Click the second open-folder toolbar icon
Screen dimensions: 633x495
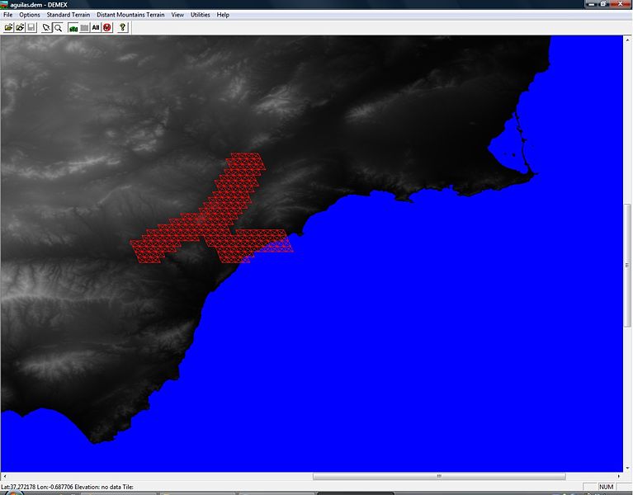pos(20,27)
